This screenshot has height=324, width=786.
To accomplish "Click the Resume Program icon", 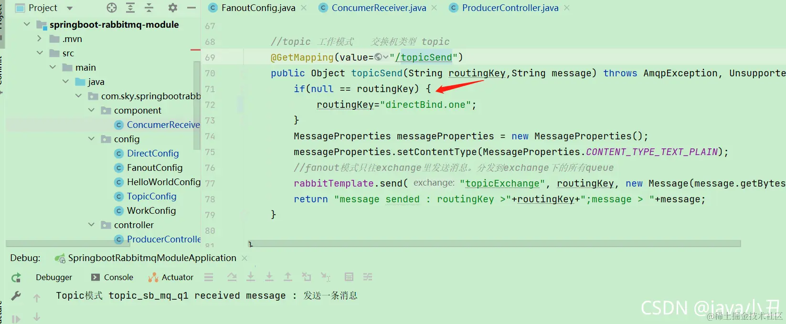I will pos(16,319).
